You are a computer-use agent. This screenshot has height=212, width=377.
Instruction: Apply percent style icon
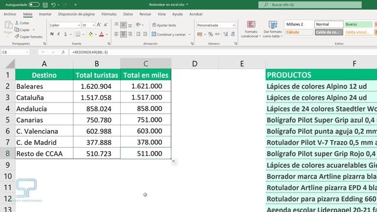coord(210,34)
